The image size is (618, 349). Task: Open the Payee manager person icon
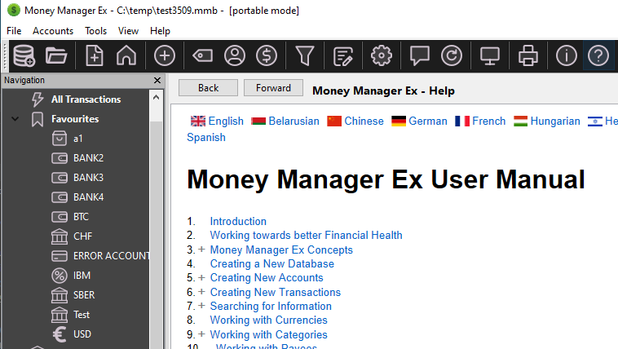pyautogui.click(x=235, y=55)
